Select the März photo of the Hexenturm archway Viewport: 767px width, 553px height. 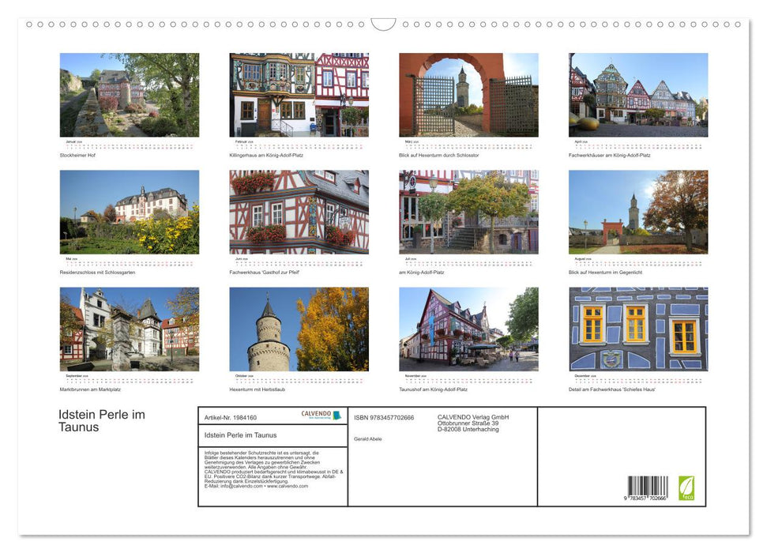coord(468,95)
